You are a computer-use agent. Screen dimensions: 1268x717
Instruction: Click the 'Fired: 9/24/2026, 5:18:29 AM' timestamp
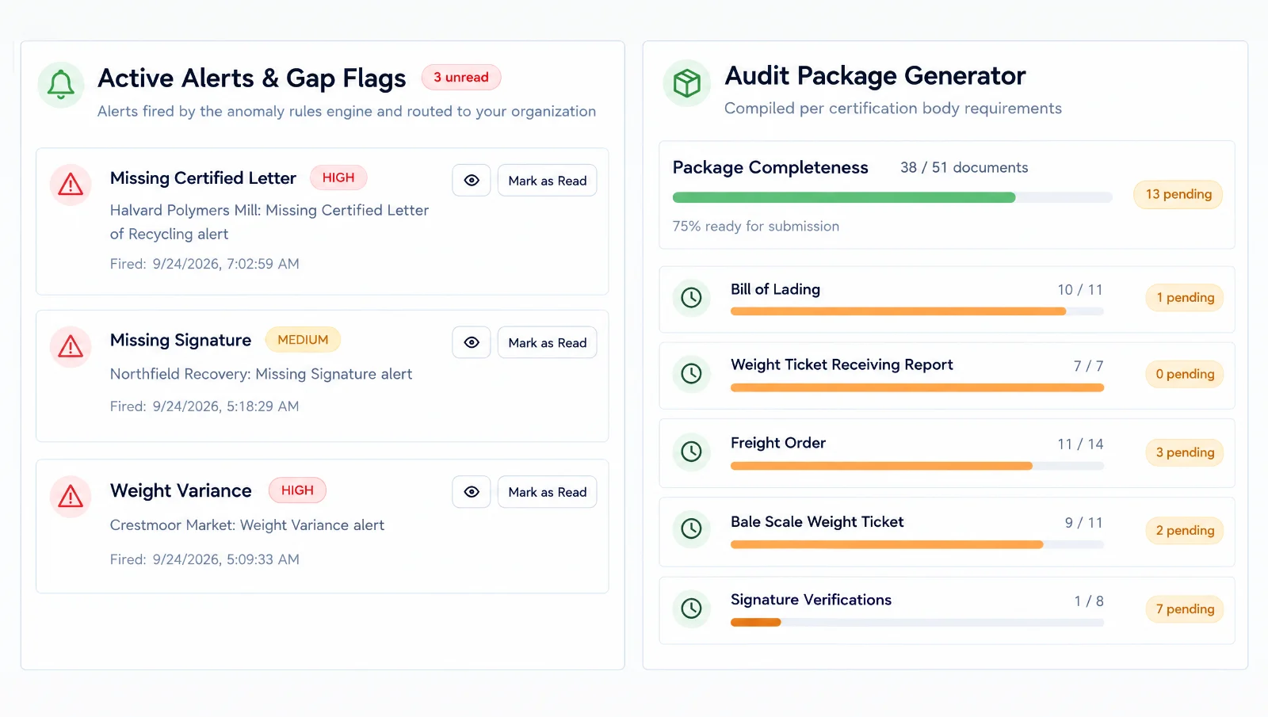(204, 406)
